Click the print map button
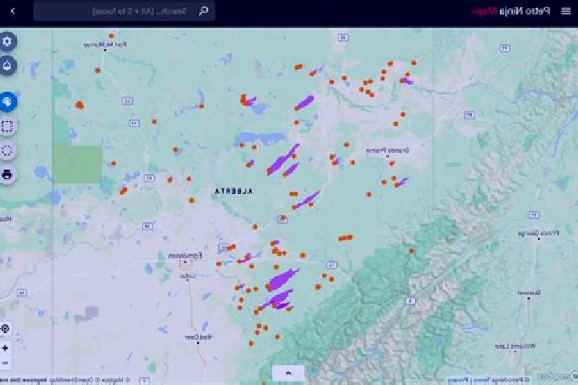578x385 pixels. pyautogui.click(x=7, y=175)
